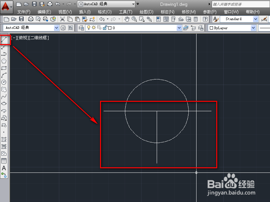Select the Line drawing tool
Screen dimensions: 270x202
tap(4, 40)
